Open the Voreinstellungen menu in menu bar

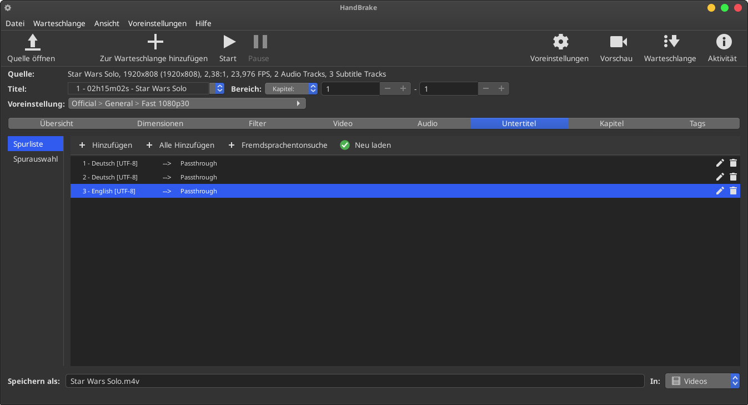click(x=157, y=23)
